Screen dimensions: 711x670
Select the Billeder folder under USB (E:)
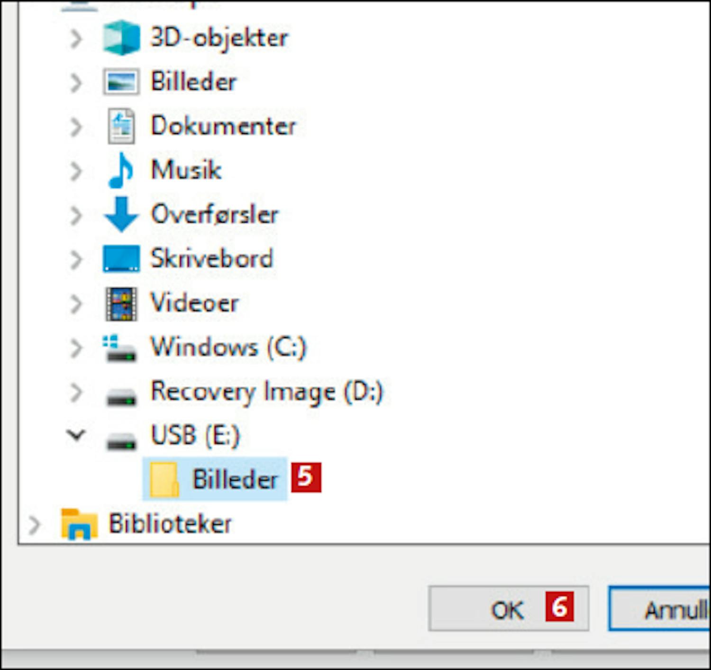tap(235, 479)
